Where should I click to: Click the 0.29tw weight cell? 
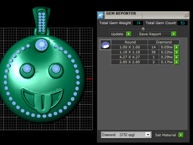point(166,57)
